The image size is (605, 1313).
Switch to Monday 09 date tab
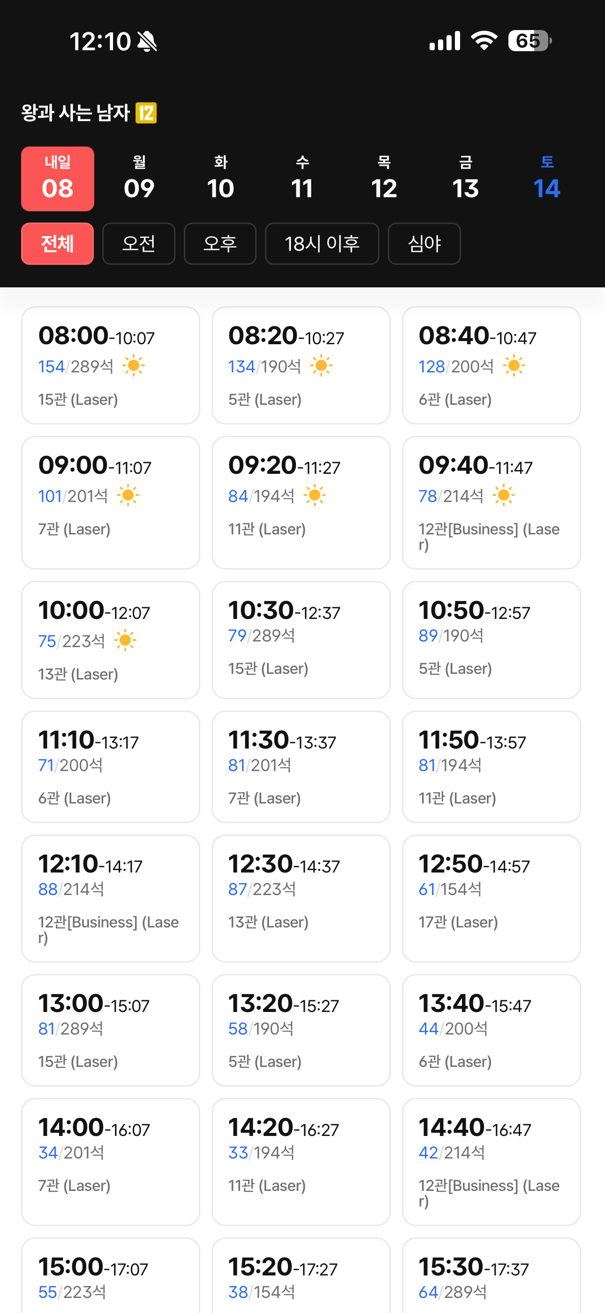[x=139, y=179]
